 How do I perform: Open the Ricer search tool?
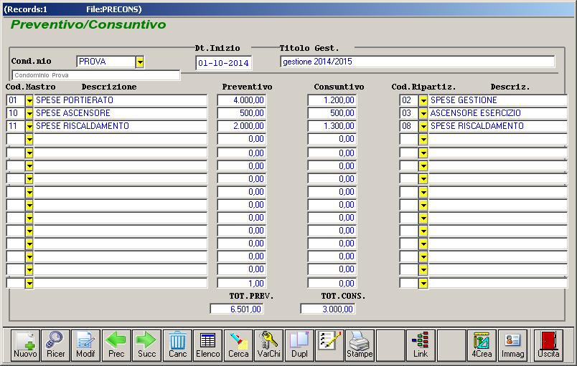[55, 345]
